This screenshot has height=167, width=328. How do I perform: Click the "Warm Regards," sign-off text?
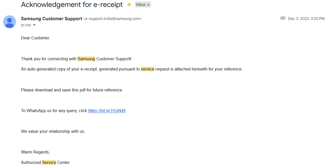[x=35, y=152]
